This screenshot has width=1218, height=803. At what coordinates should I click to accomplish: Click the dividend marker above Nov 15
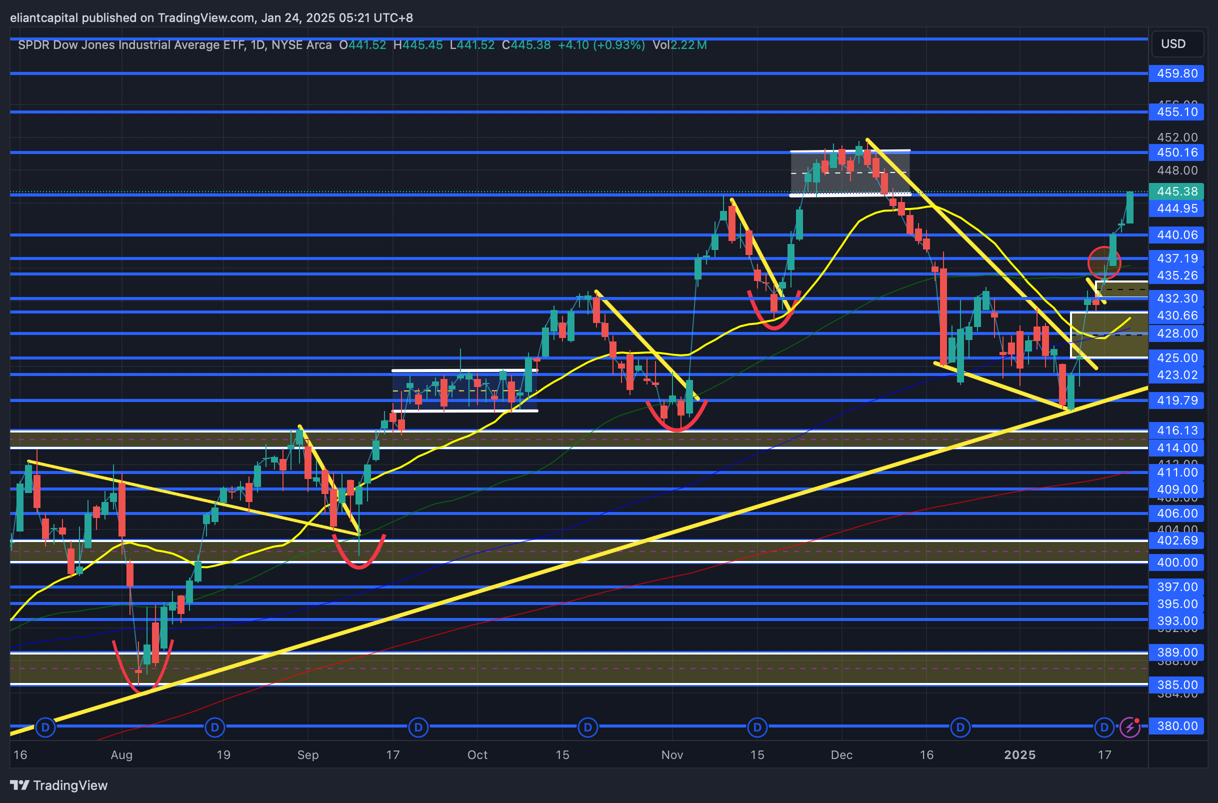(x=757, y=726)
